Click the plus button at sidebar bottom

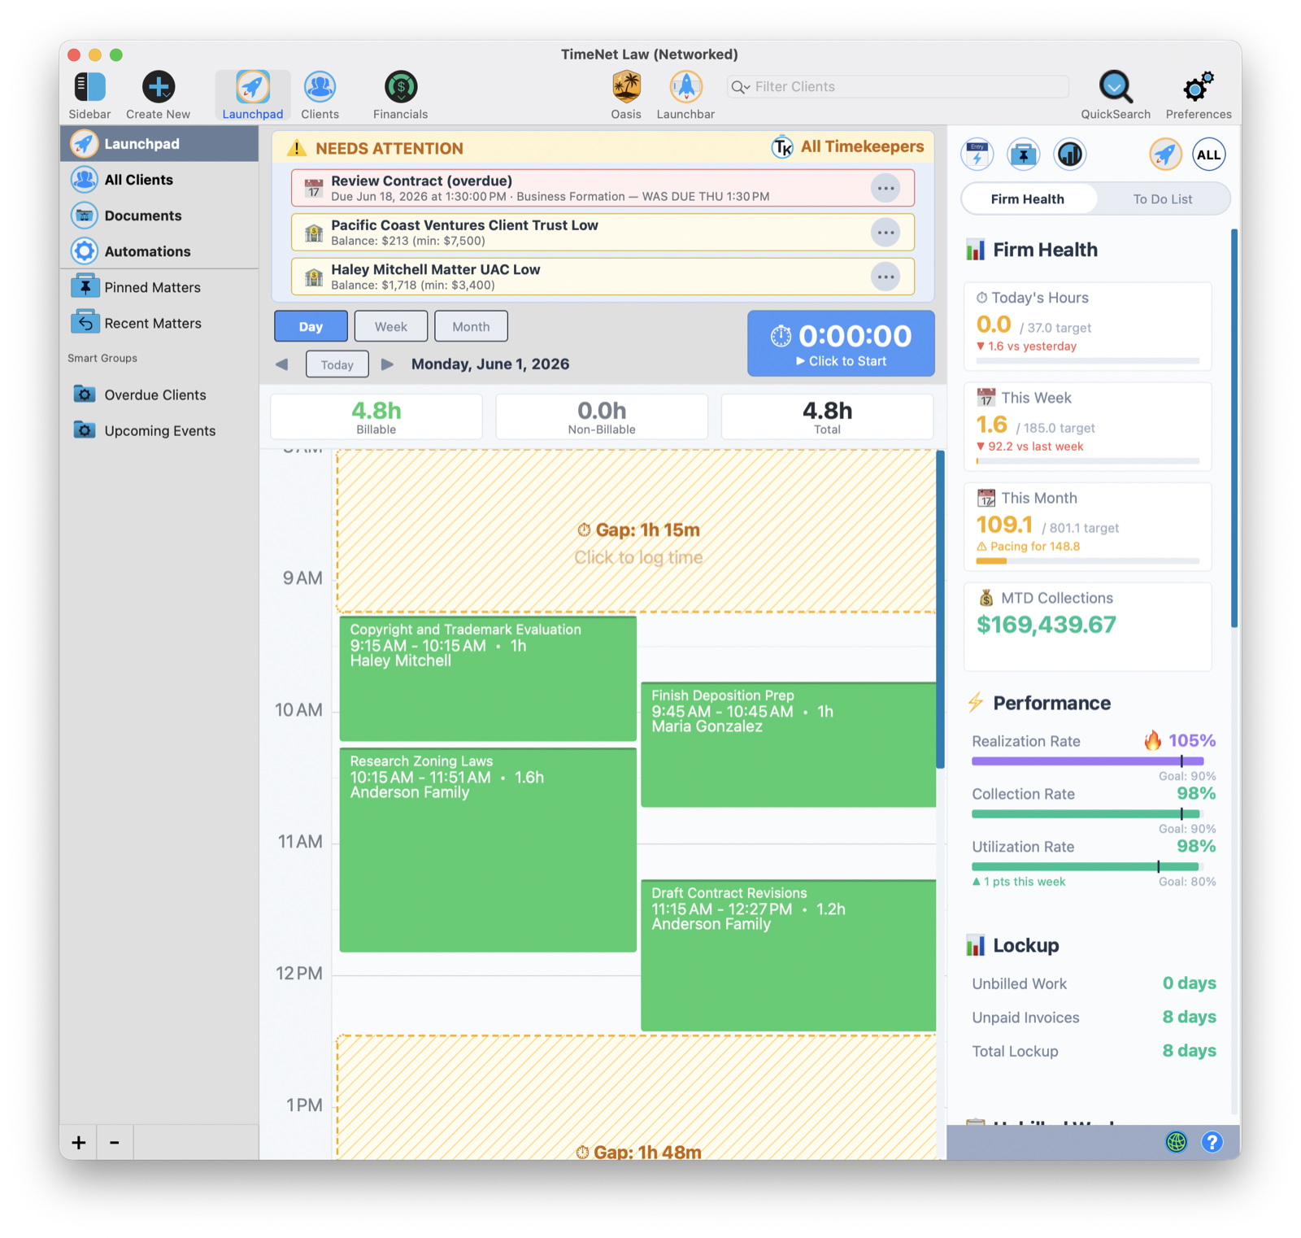[78, 1142]
